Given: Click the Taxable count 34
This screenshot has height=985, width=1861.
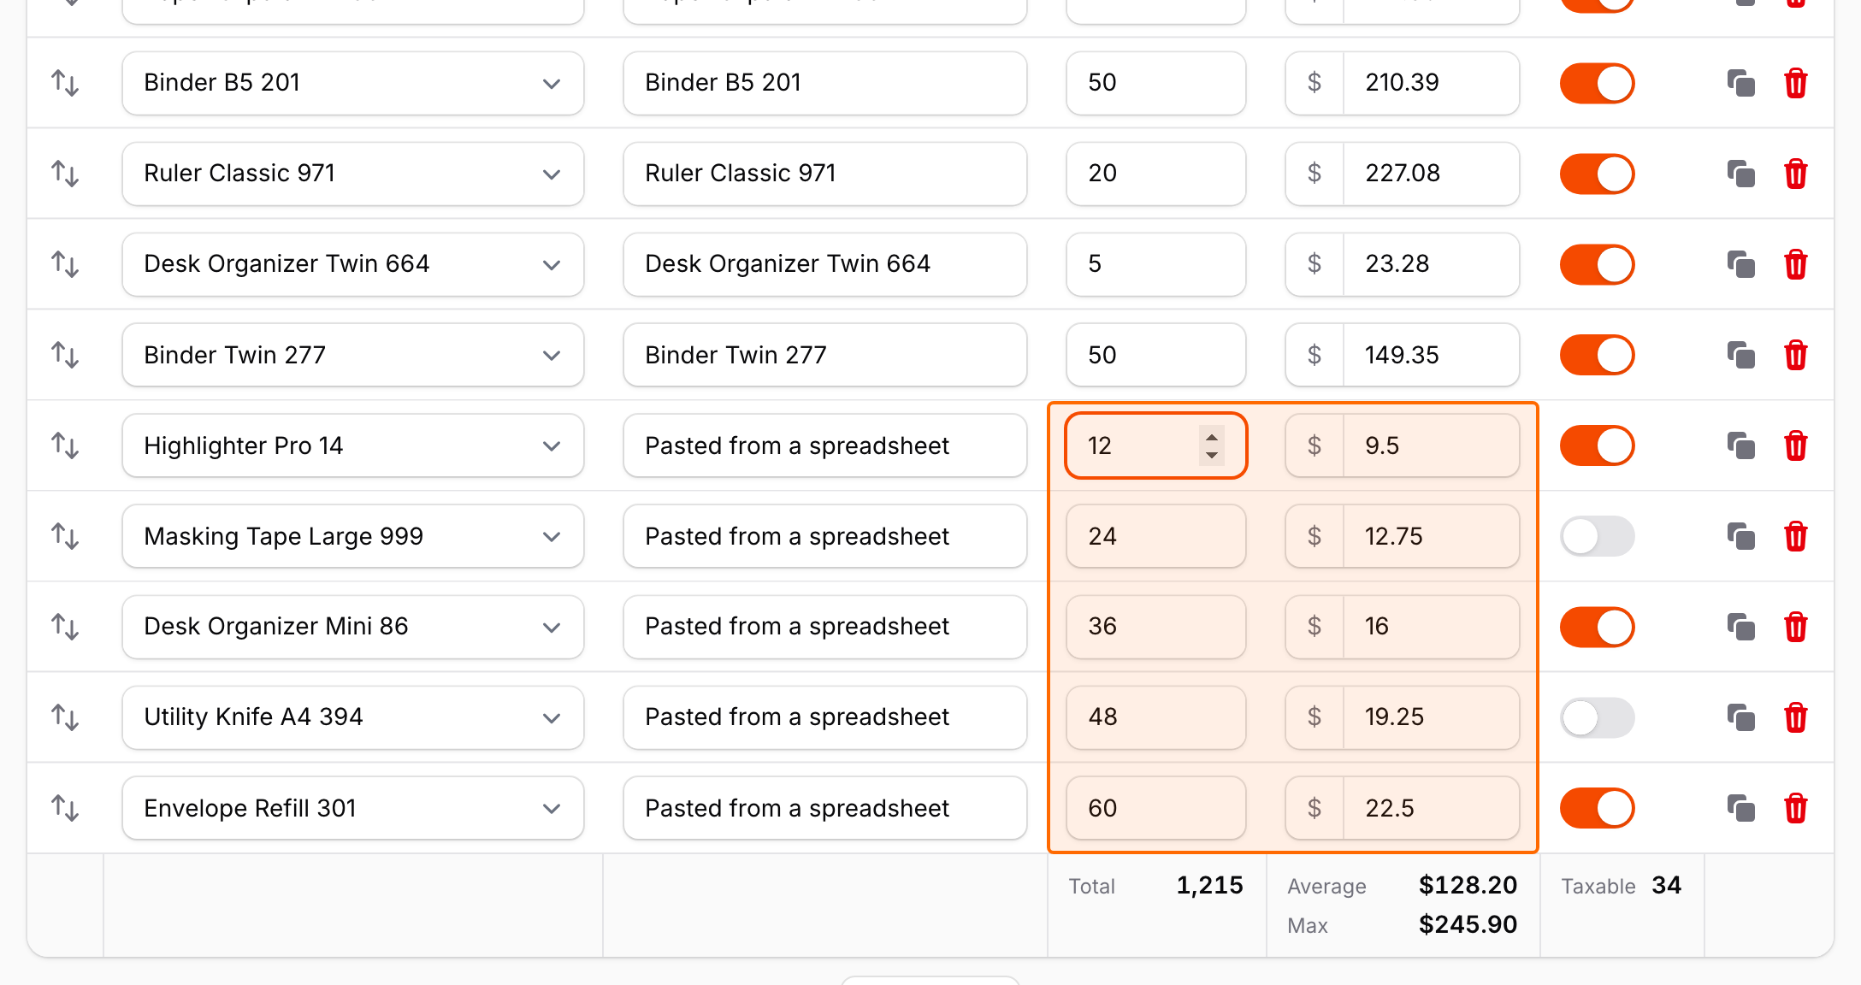Looking at the screenshot, I should [x=1666, y=886].
